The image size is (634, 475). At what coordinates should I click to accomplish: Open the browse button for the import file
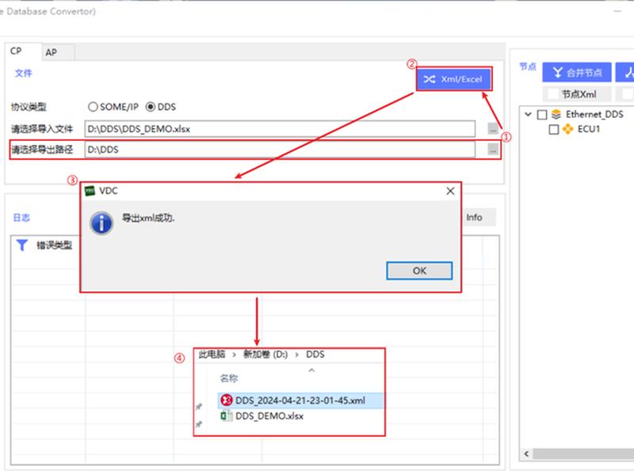click(493, 129)
